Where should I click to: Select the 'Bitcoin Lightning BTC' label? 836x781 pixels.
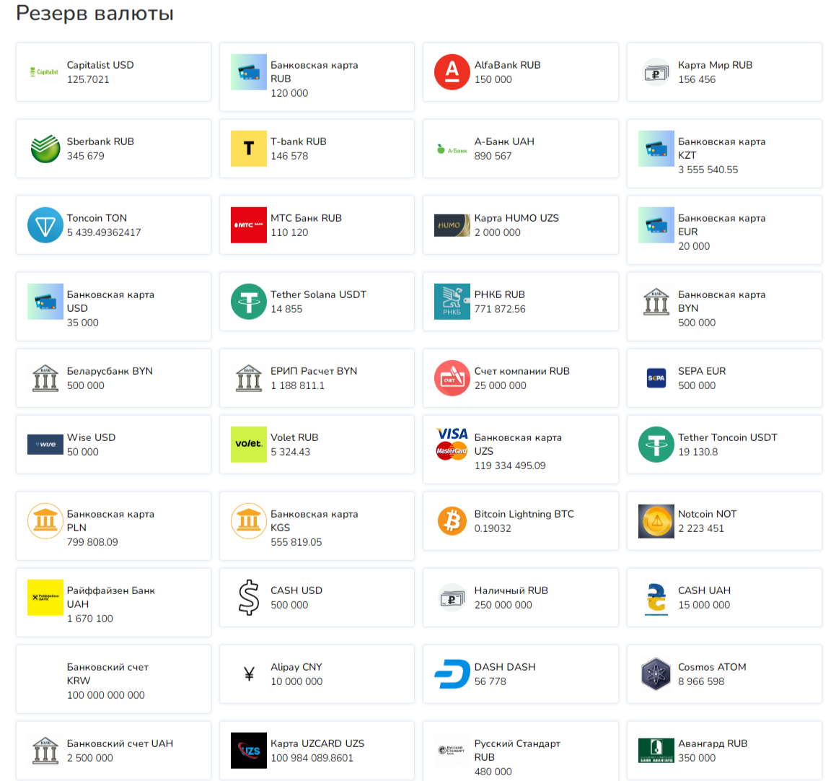click(524, 514)
